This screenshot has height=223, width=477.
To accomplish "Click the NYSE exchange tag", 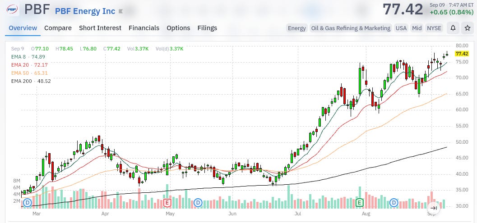I will pyautogui.click(x=434, y=28).
